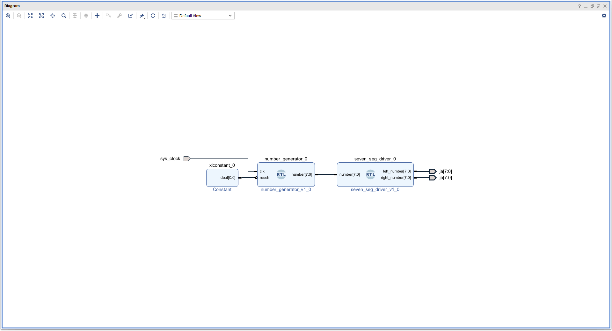Click the Regenerate Layout refresh icon
Screen dimensions: 612x331
tap(153, 16)
